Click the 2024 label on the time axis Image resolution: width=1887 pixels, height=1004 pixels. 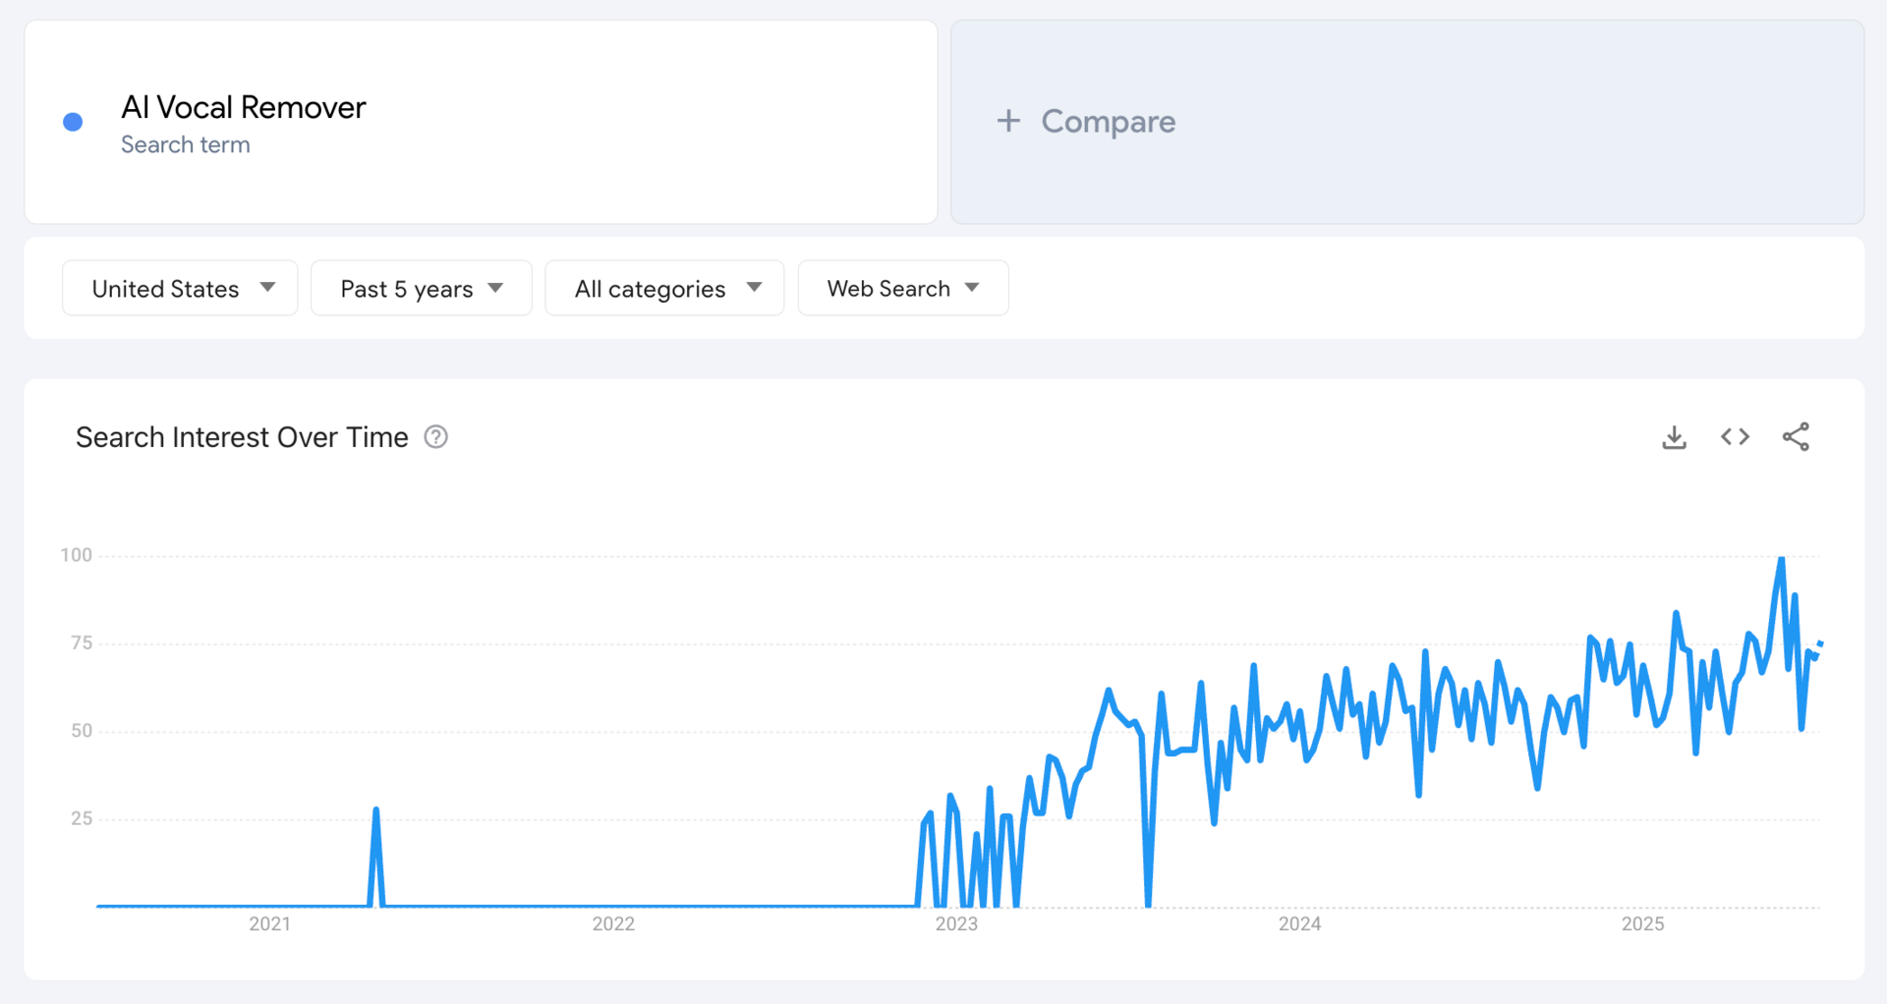tap(1299, 924)
